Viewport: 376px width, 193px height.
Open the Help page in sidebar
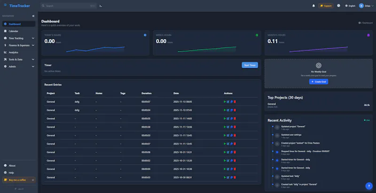tap(19, 173)
